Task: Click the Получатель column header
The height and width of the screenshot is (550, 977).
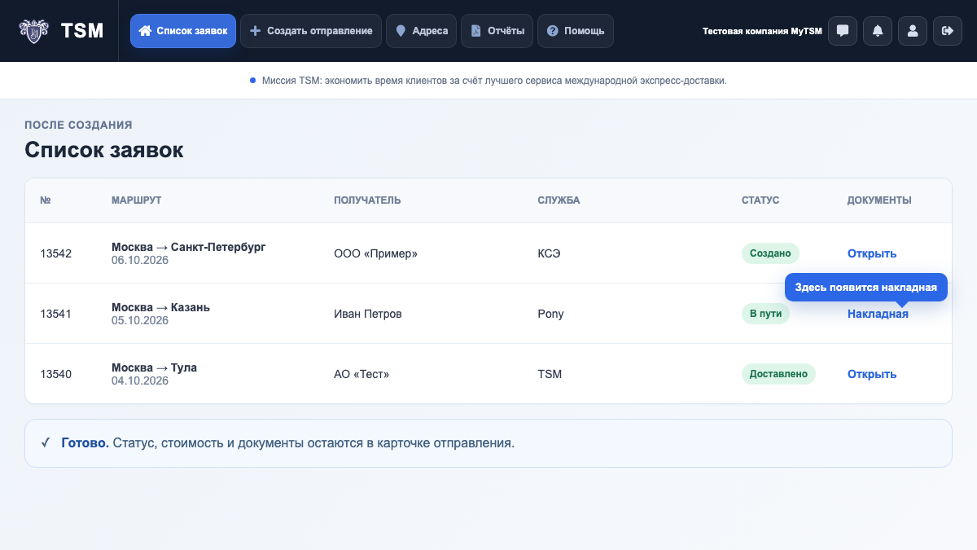Action: pos(367,200)
